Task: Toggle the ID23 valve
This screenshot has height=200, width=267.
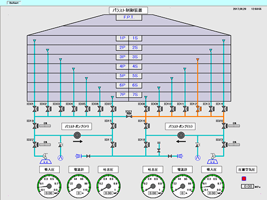Action: 224,145
